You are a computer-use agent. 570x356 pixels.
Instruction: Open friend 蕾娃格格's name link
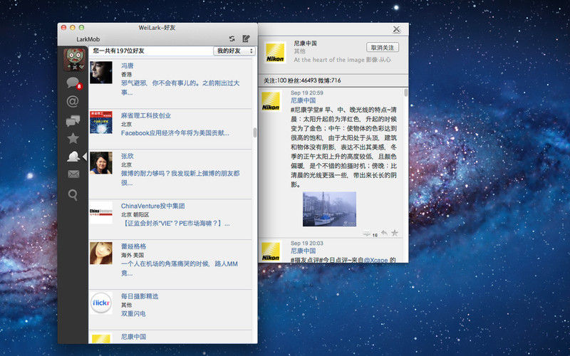[x=133, y=246]
